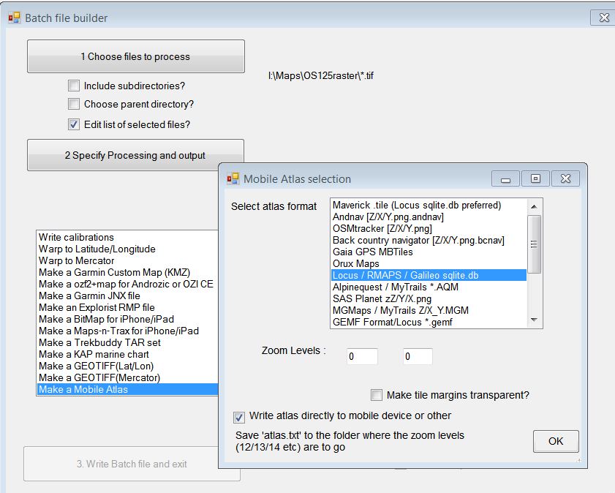Minimize the Mobile Atlas selection dialog
This screenshot has height=493, width=615.
pyautogui.click(x=505, y=178)
